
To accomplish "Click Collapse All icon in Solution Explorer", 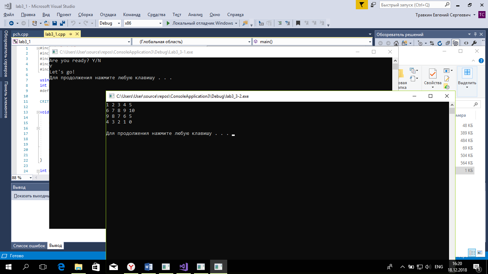I will [x=448, y=43].
